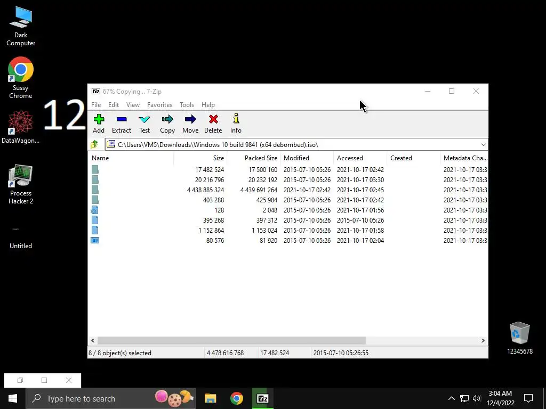The height and width of the screenshot is (409, 546).
Task: Click accessed date 2021-10-17 02:04
Action: (x=360, y=240)
